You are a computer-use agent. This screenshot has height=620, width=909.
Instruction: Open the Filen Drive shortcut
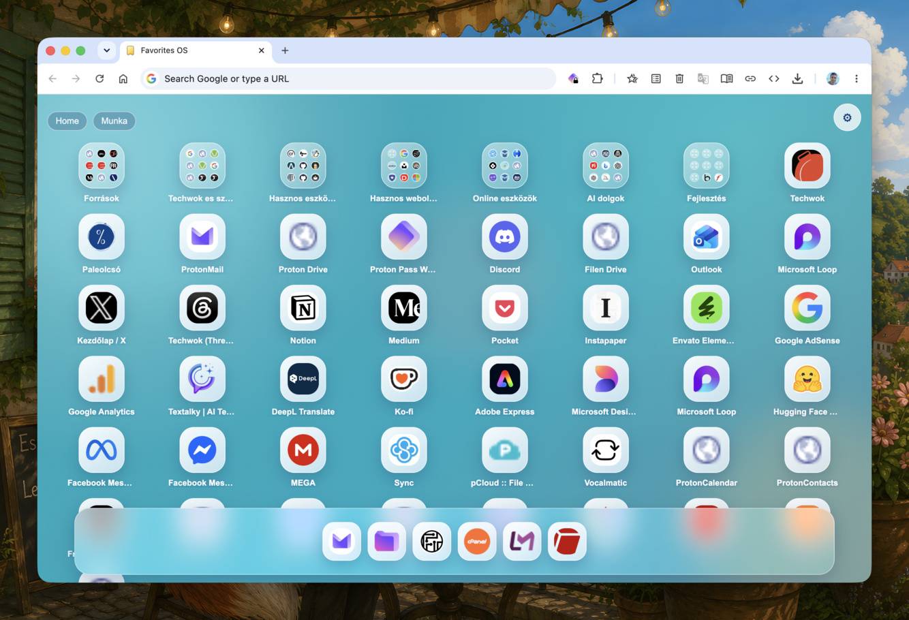click(x=606, y=236)
